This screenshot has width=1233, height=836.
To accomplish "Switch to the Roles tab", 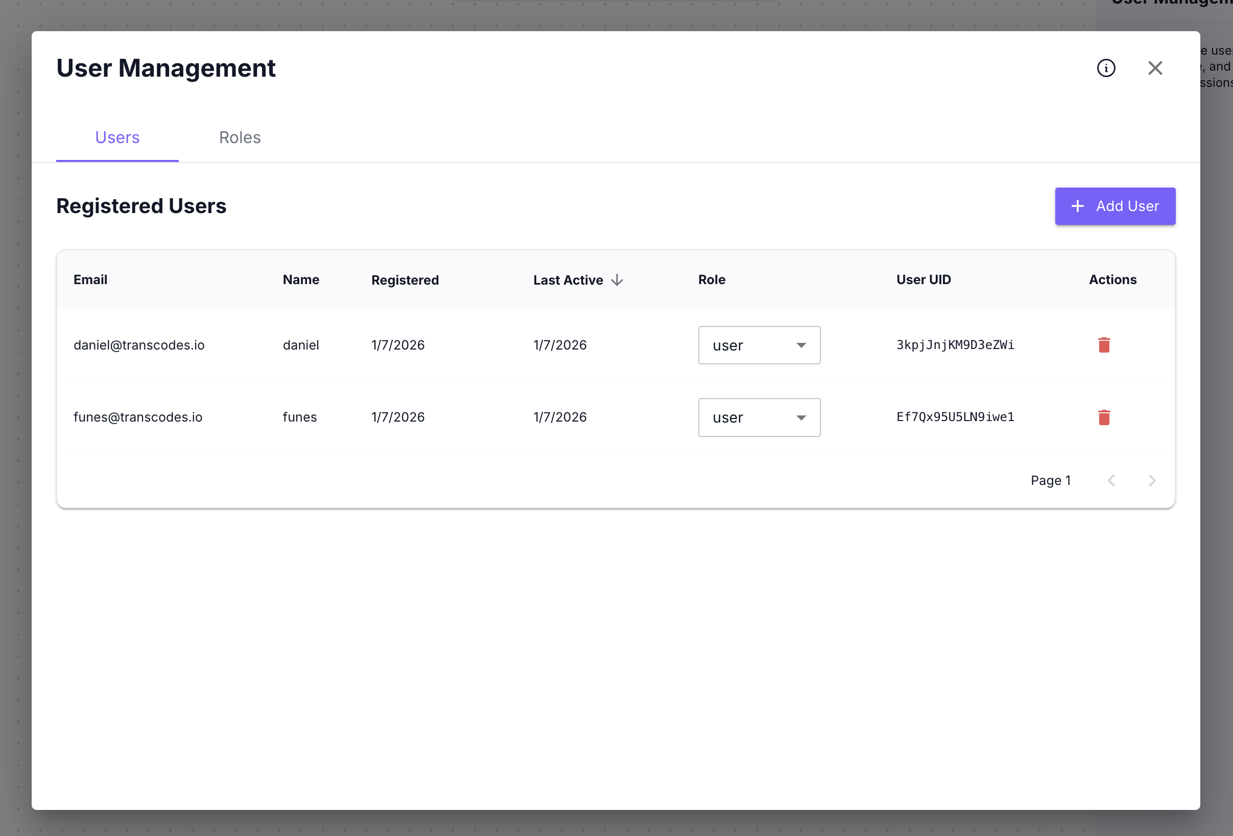I will point(240,137).
